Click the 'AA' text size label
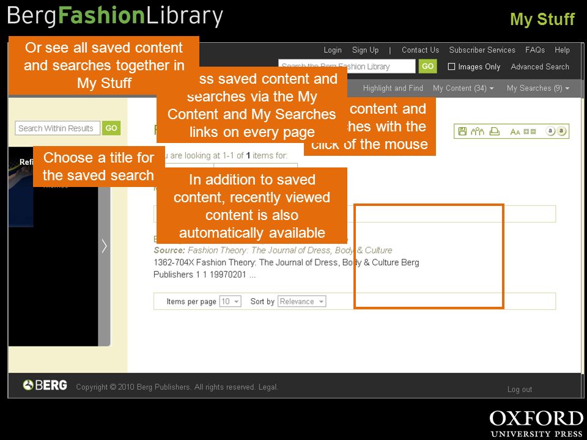Screen dimensions: 587x440 pos(515,132)
